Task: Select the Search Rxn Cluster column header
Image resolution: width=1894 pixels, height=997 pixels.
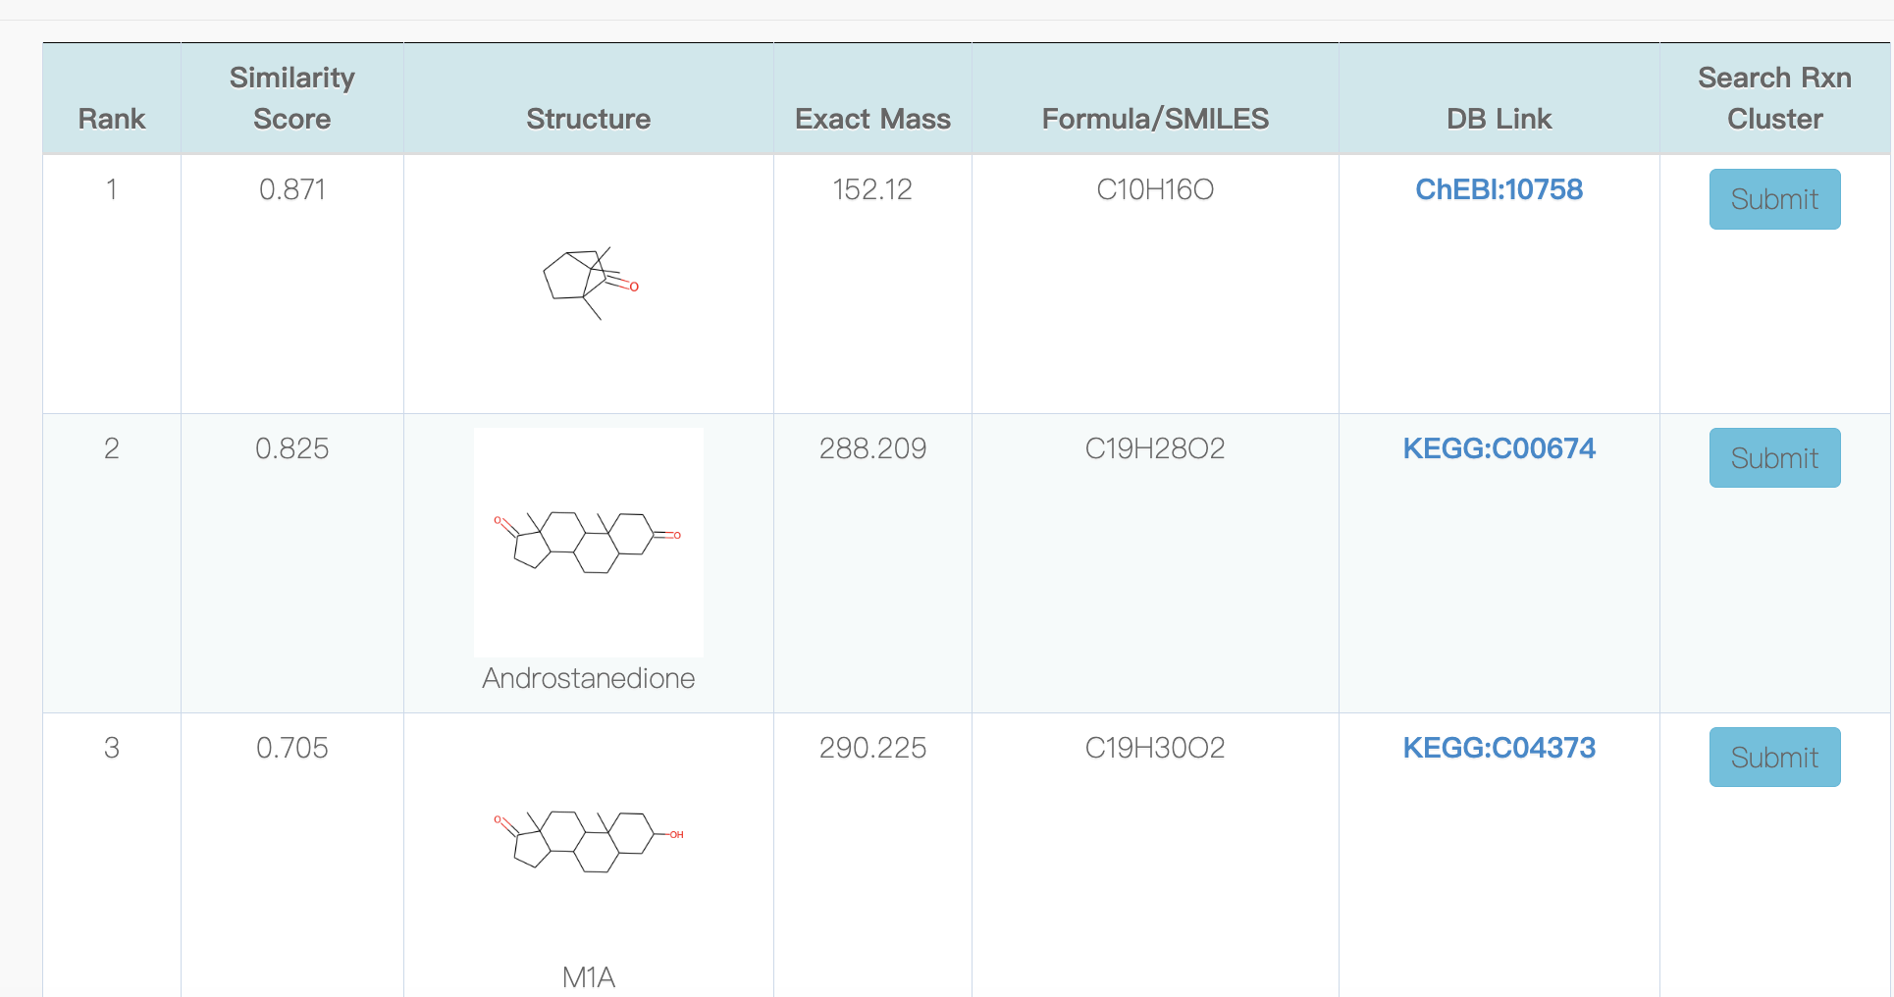Action: tap(1774, 98)
